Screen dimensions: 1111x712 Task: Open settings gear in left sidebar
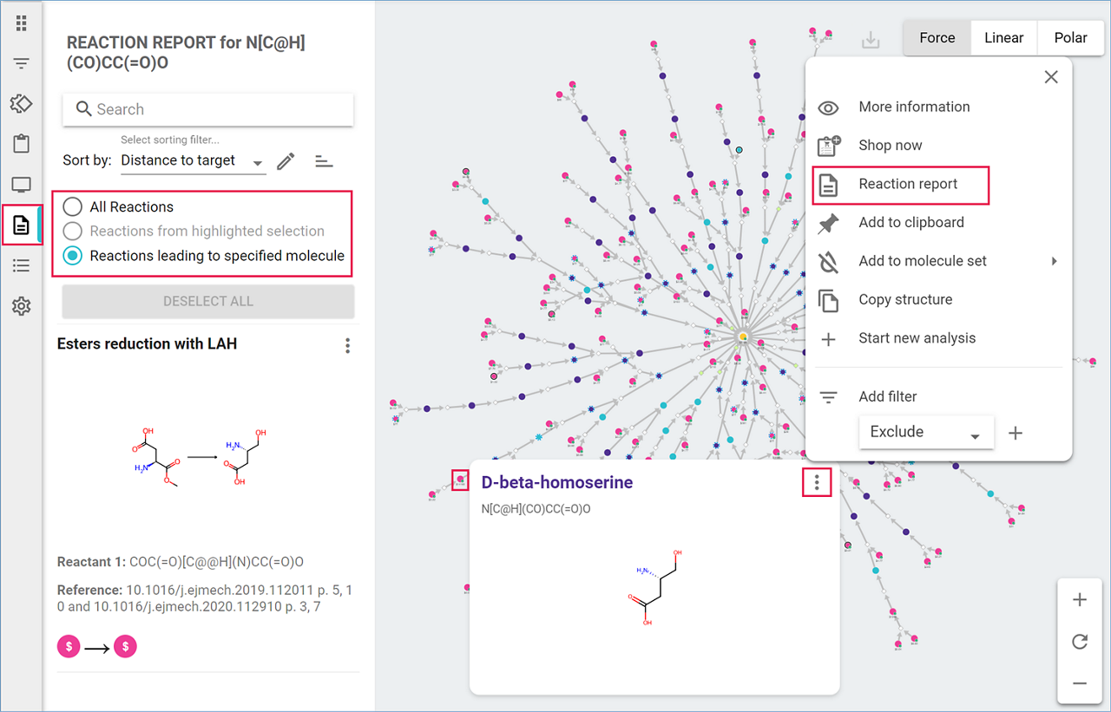pos(21,306)
